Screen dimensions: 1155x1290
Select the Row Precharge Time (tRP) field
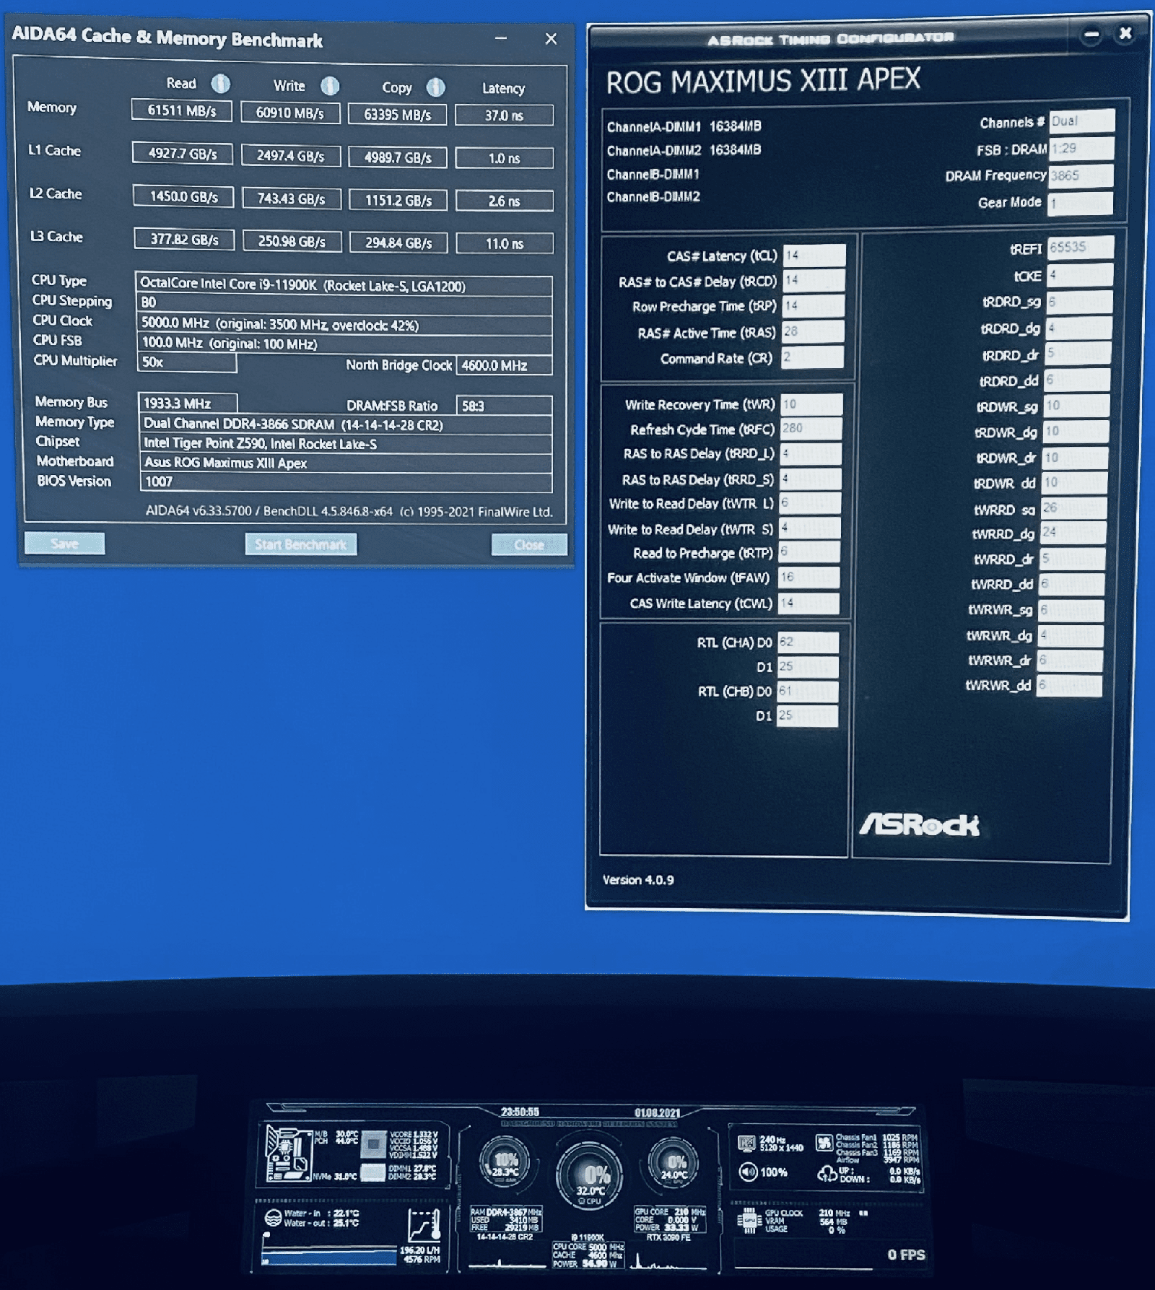tap(814, 306)
